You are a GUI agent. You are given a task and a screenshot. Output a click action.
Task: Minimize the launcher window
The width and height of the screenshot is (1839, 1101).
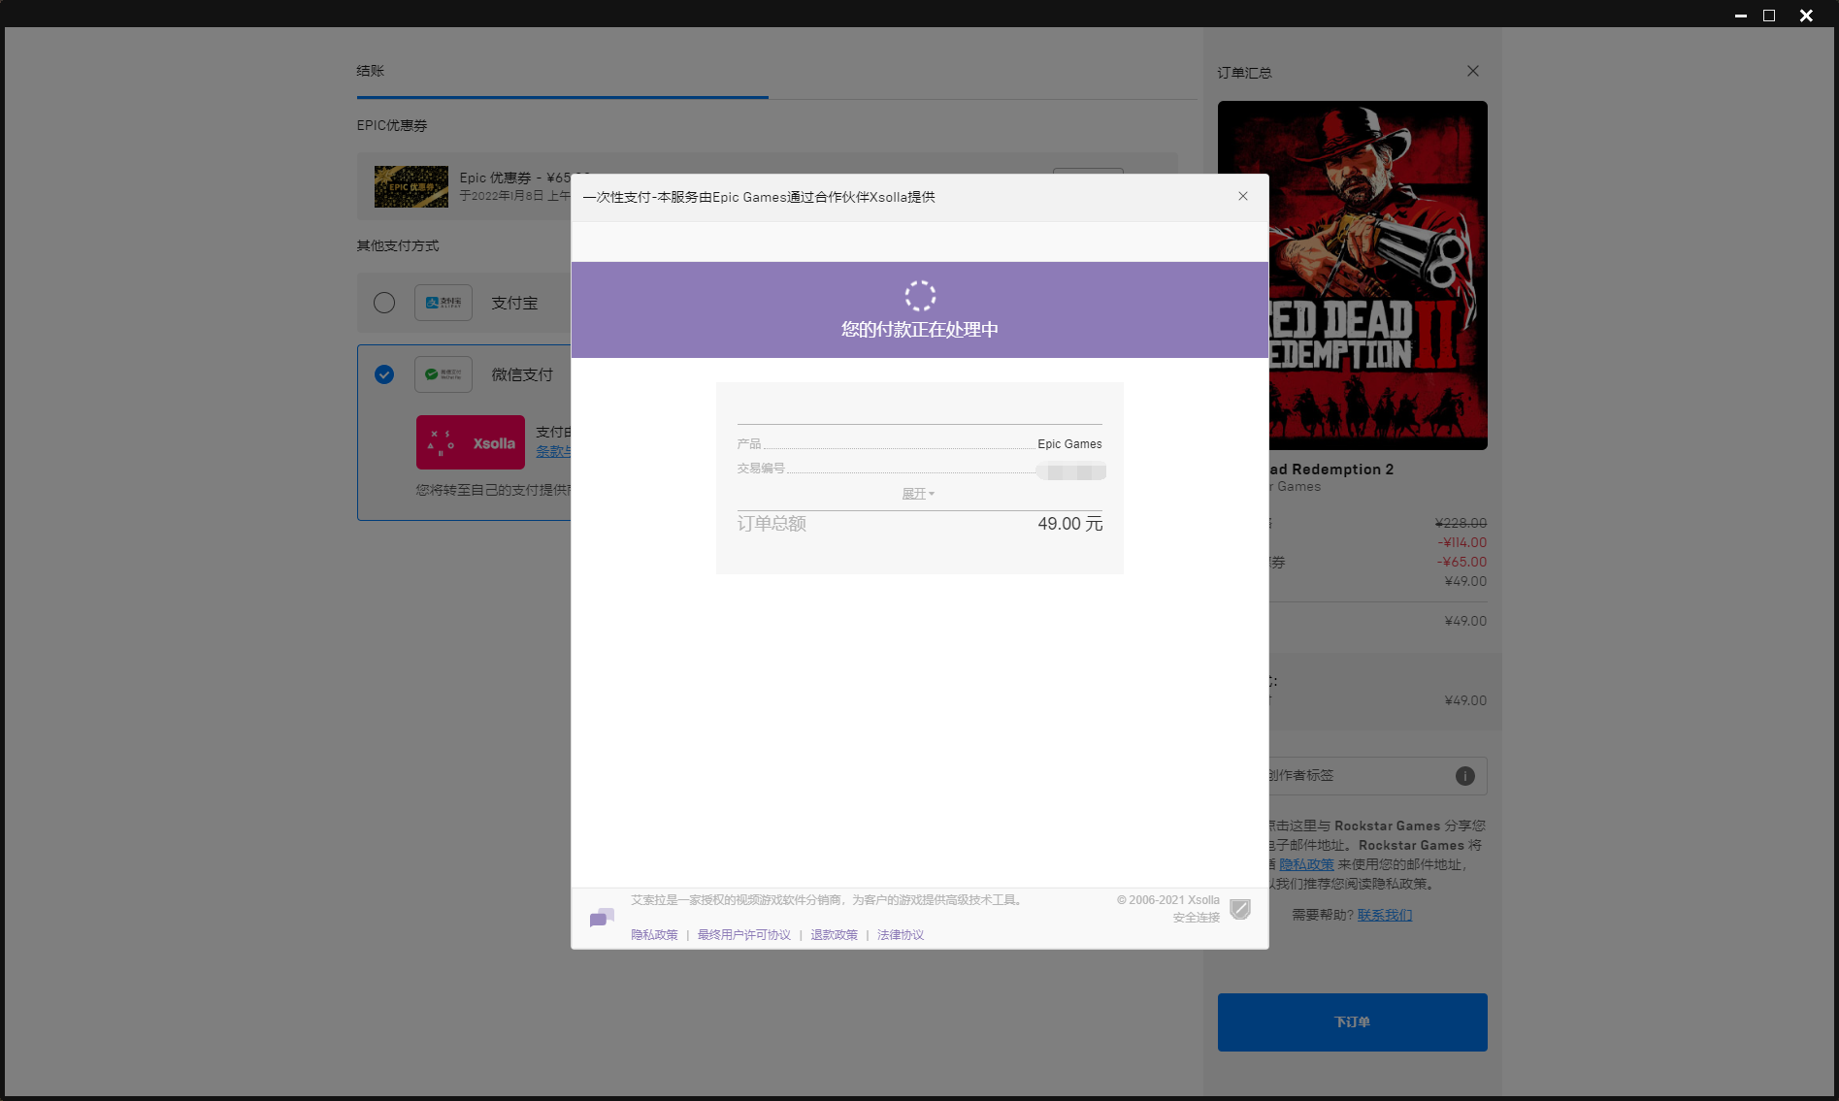(1741, 16)
